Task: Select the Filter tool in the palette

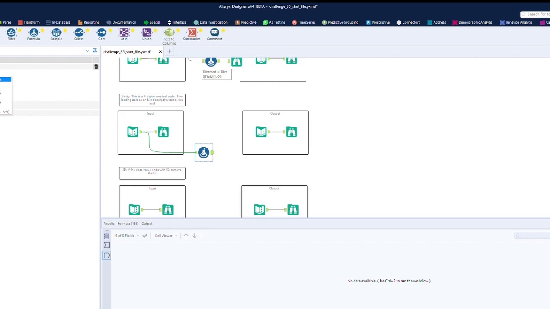Action: tap(11, 33)
